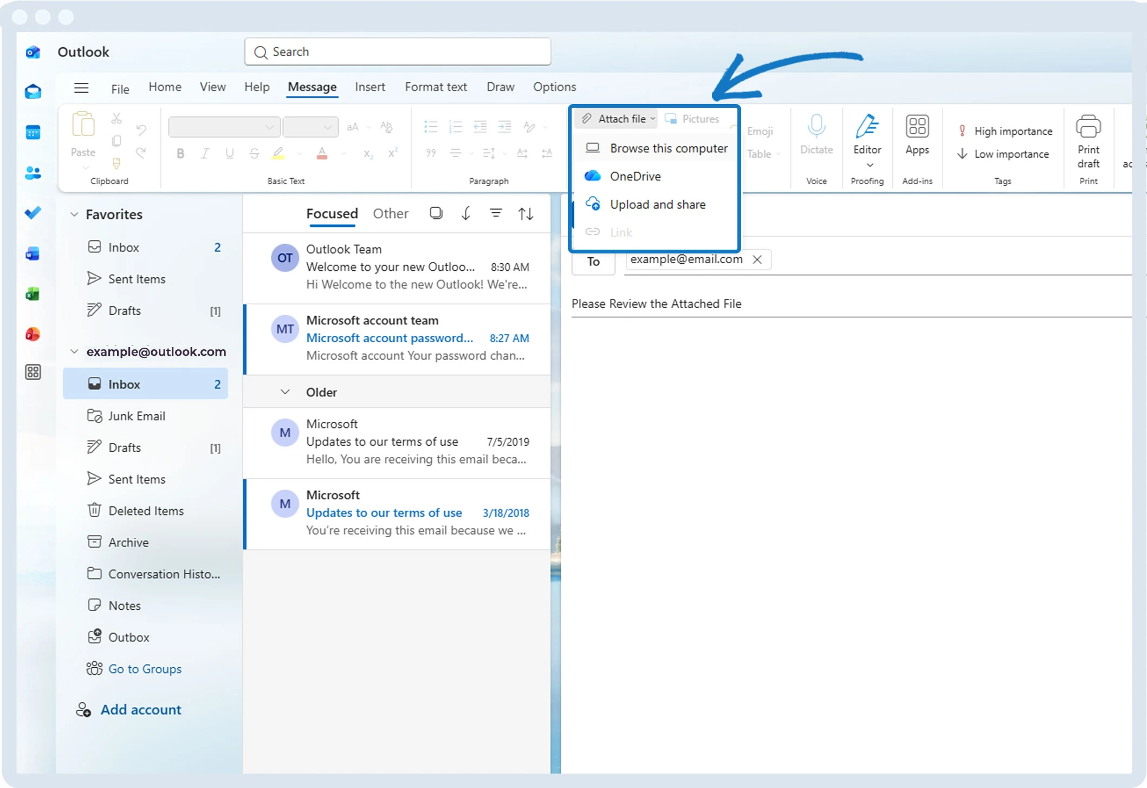
Task: Open the More apps grid icon
Action: pos(33,372)
